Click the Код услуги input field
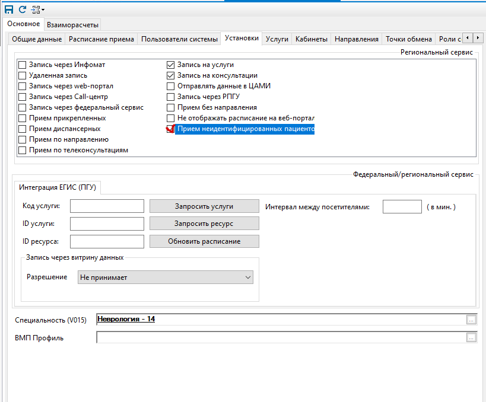Viewport: 486px width, 402px height. point(107,206)
